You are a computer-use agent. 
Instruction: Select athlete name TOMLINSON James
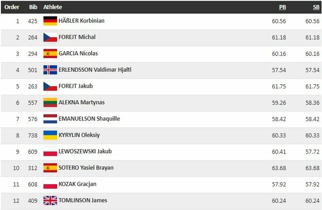(x=83, y=200)
